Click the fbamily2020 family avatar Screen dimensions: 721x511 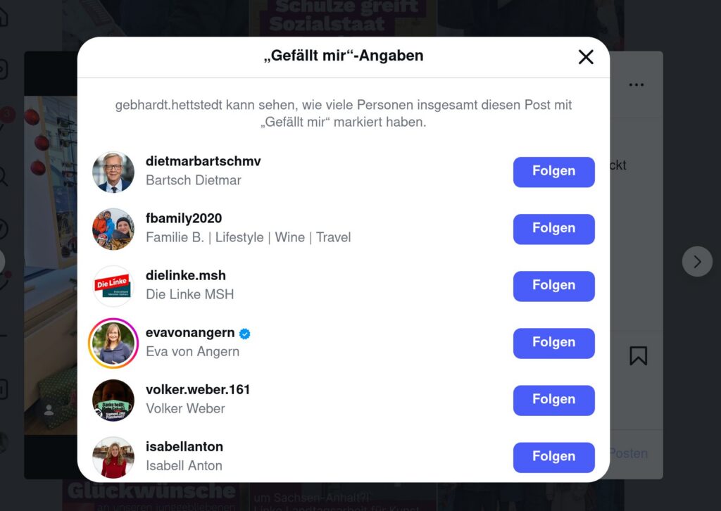[113, 229]
